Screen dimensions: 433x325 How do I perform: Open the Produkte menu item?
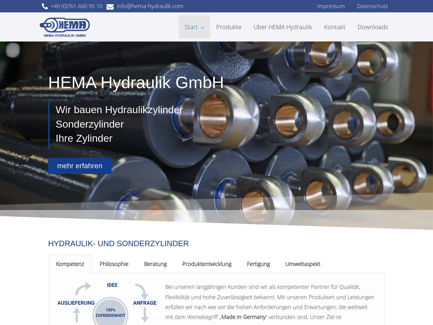229,27
